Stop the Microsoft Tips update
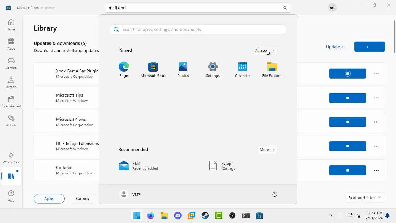 (348, 98)
